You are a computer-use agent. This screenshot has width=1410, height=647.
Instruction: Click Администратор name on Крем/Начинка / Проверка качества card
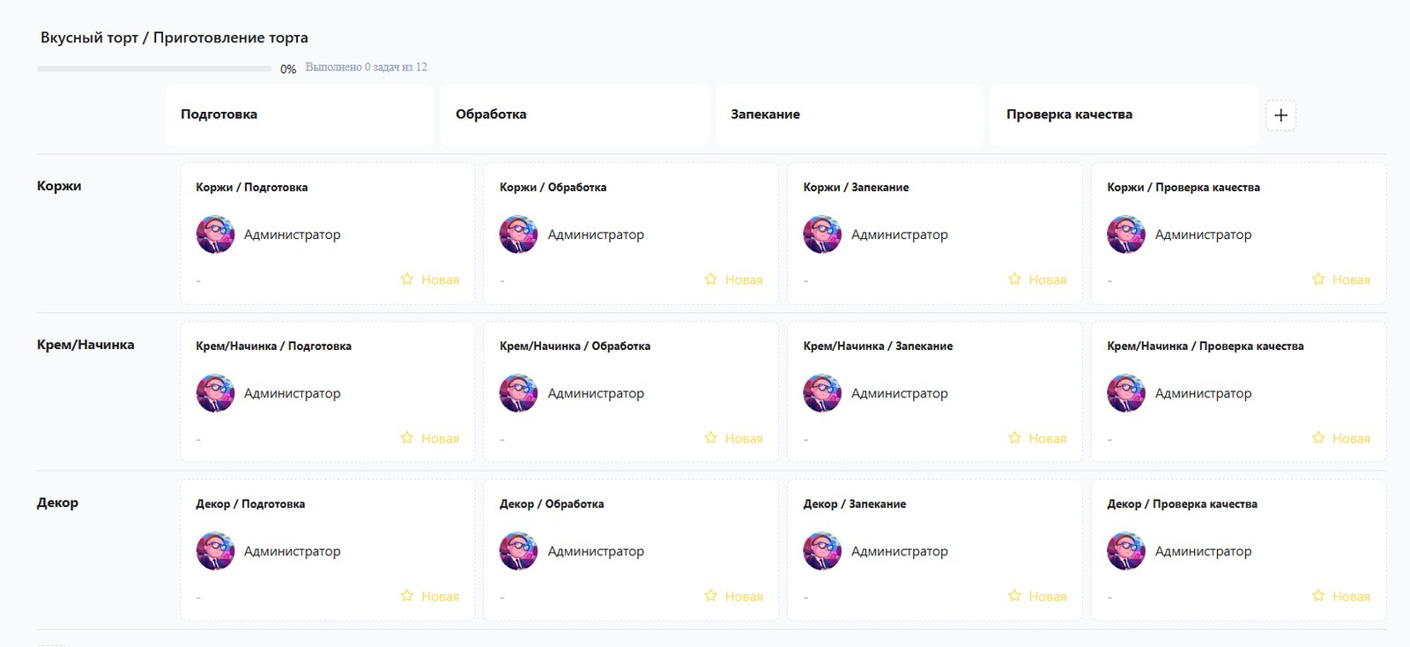[1204, 394]
